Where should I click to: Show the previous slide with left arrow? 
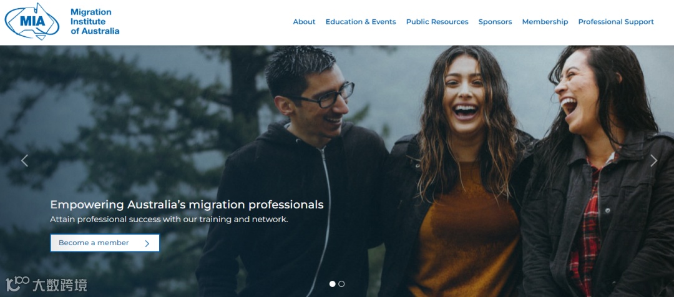coord(24,161)
